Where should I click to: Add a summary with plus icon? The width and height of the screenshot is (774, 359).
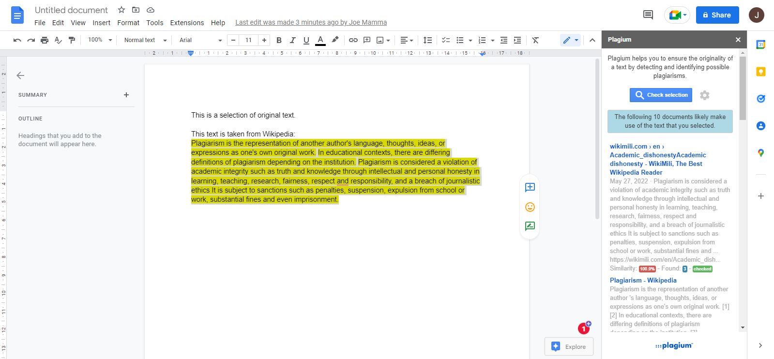point(126,95)
